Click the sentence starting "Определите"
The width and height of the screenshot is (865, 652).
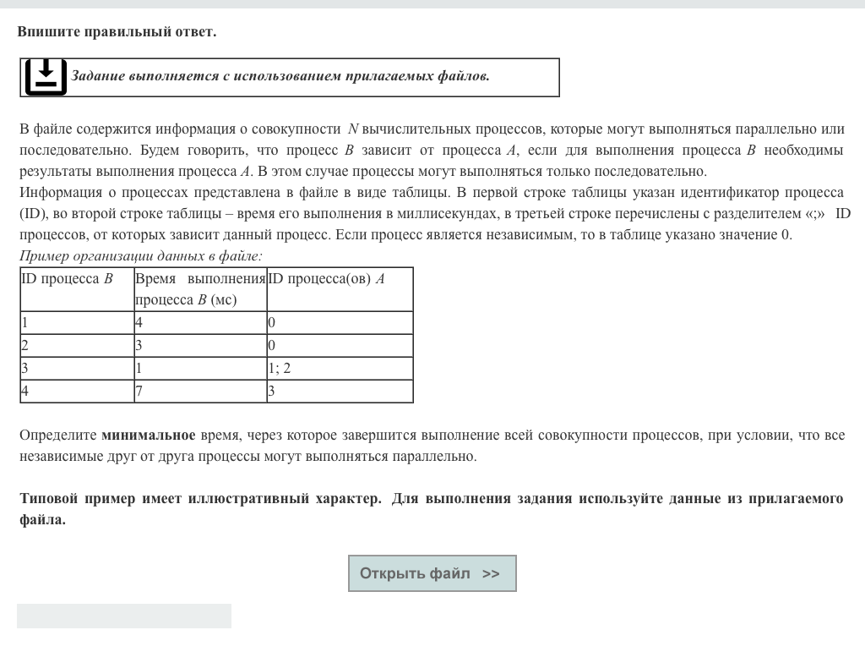tap(432, 446)
